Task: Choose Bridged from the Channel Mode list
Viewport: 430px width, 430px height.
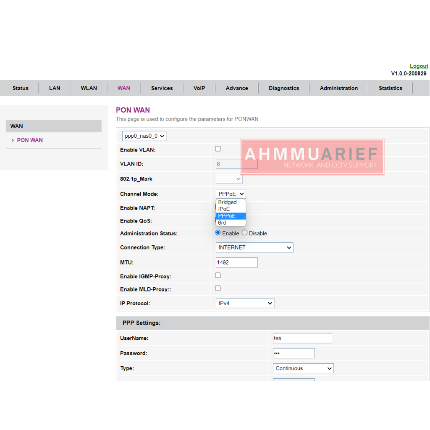Action: pyautogui.click(x=228, y=202)
